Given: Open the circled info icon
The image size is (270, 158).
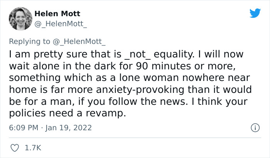Looking at the screenshot, I should [x=255, y=128].
